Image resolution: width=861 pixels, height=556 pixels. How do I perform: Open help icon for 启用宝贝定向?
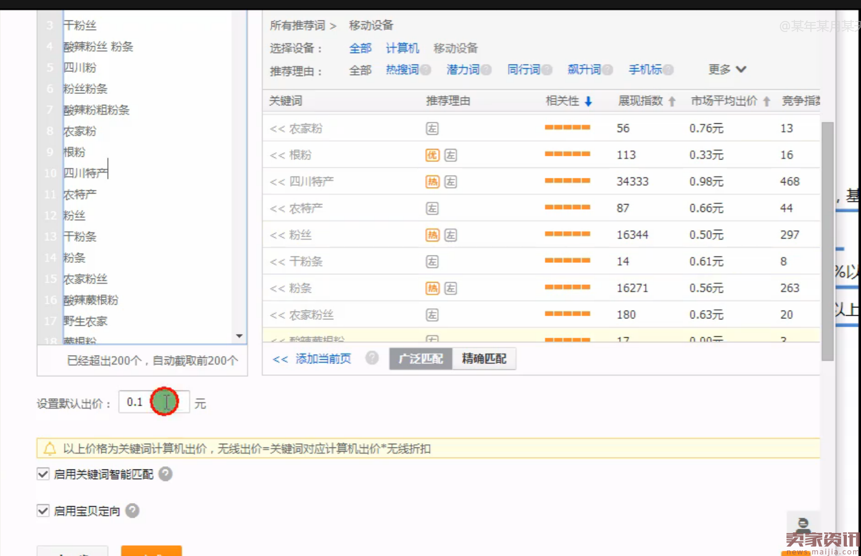coord(132,511)
